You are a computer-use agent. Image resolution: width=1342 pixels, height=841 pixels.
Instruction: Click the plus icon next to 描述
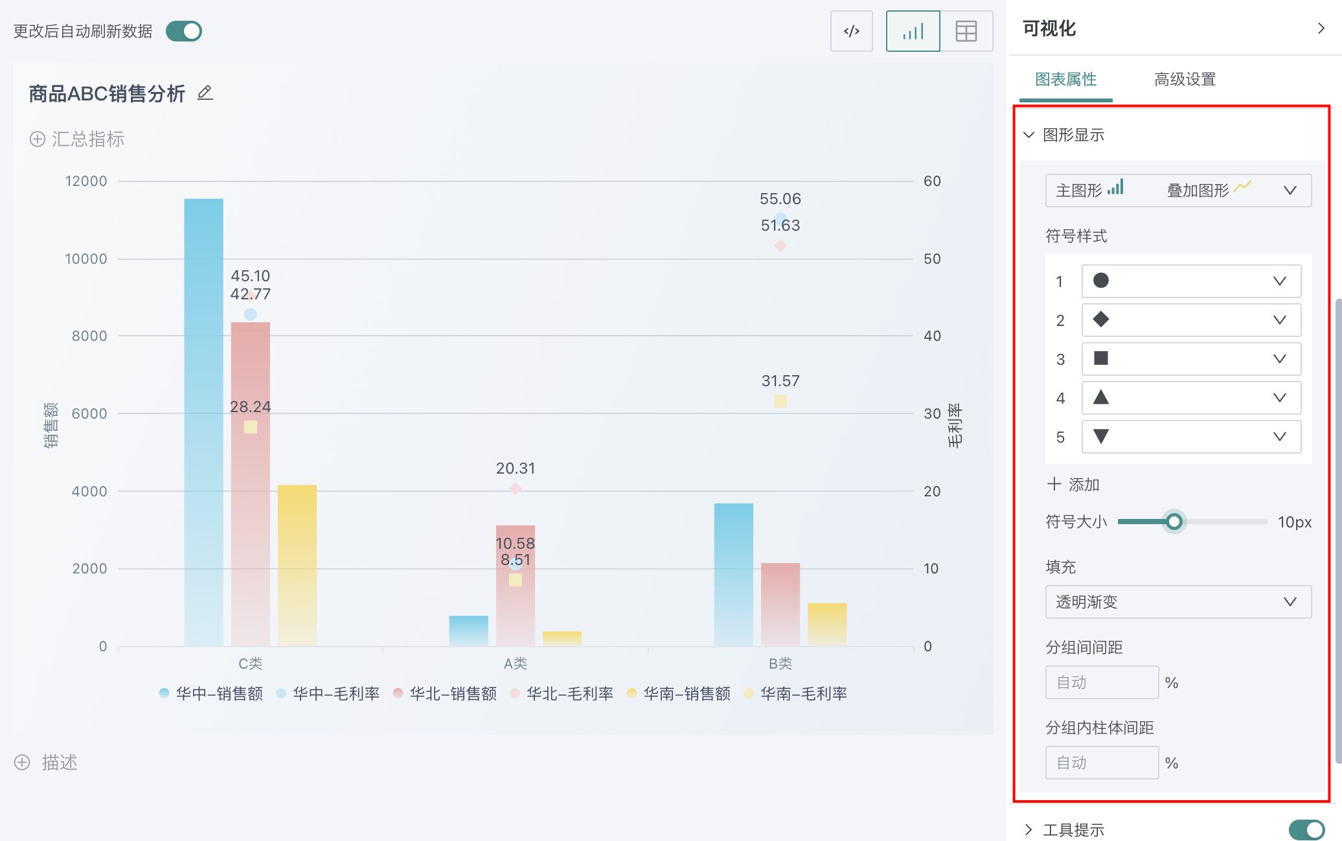coord(22,762)
